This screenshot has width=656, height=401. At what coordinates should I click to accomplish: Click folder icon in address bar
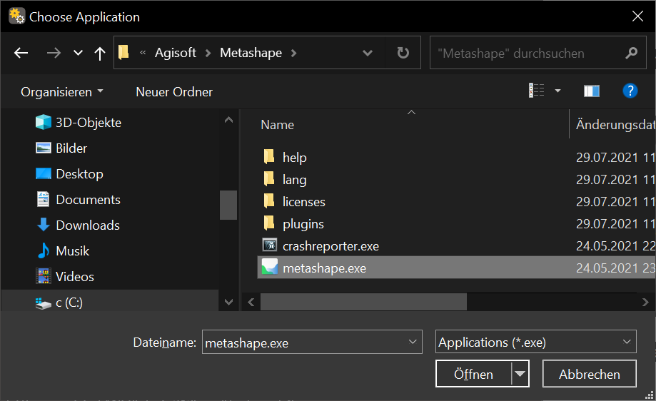pos(123,53)
